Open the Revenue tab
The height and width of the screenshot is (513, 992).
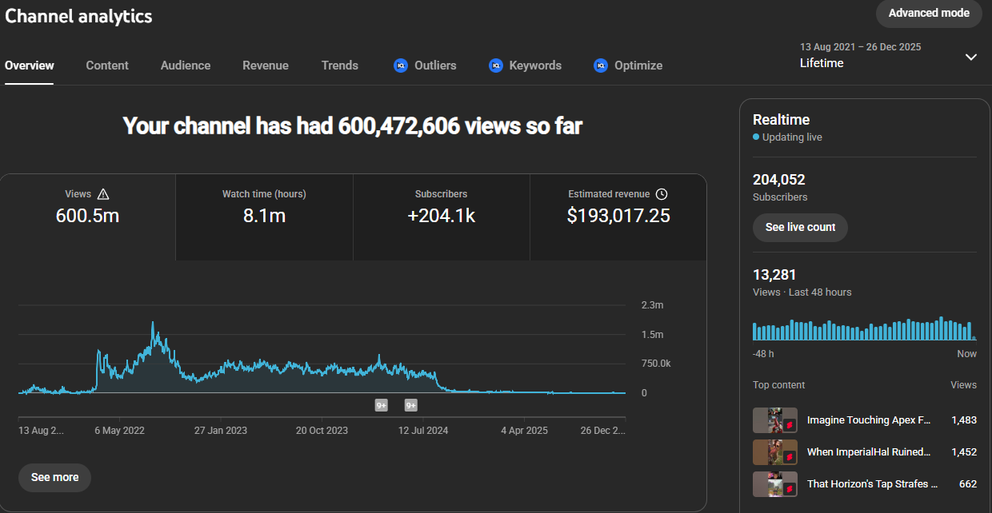coord(266,66)
